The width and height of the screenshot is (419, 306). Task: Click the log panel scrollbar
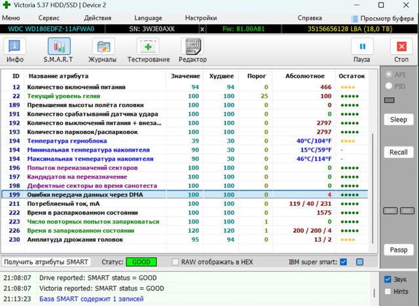374,292
